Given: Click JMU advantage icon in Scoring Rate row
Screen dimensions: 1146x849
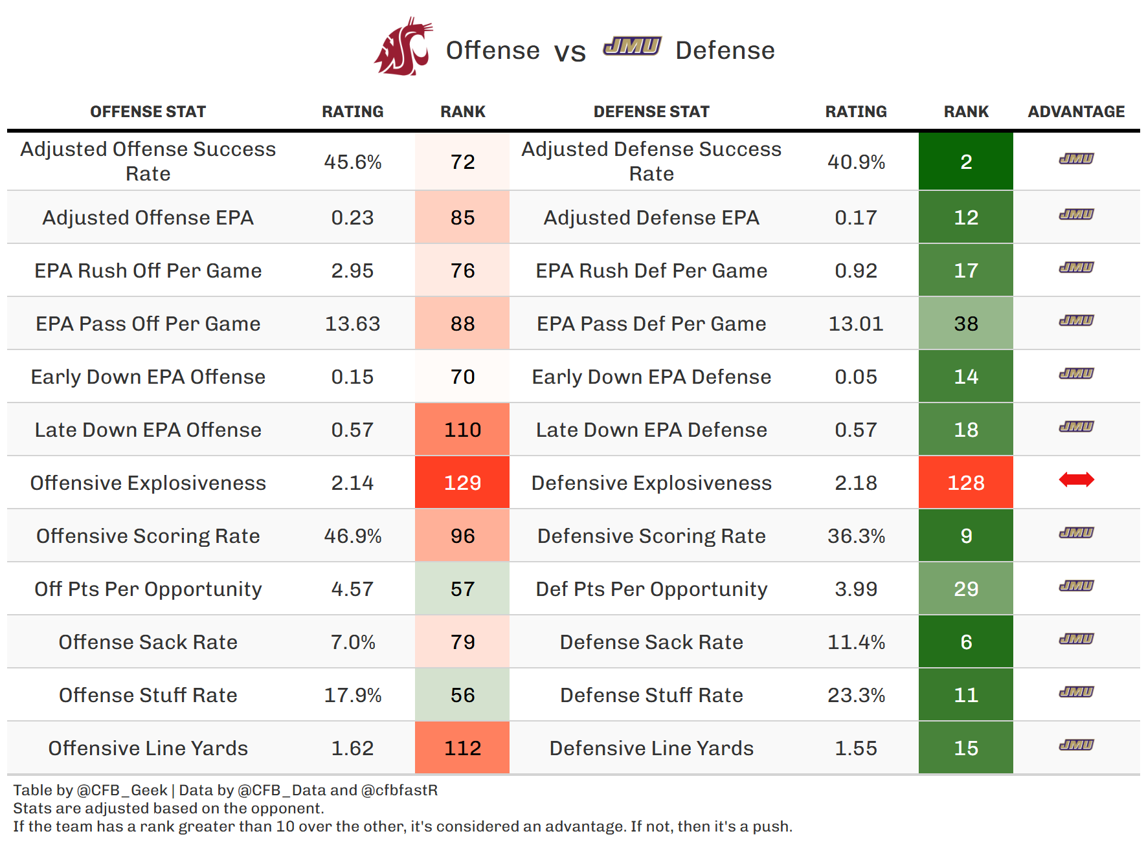Looking at the screenshot, I should tap(1076, 533).
